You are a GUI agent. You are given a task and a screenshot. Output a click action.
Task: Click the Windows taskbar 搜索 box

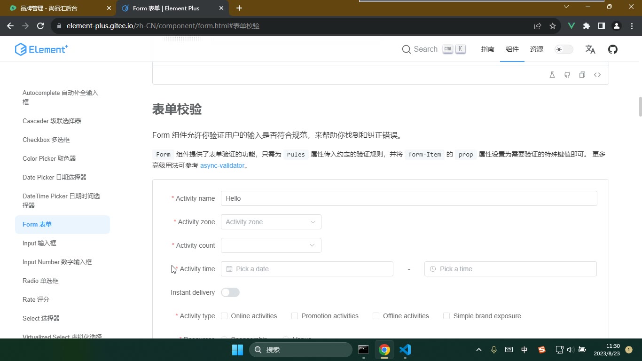click(301, 350)
